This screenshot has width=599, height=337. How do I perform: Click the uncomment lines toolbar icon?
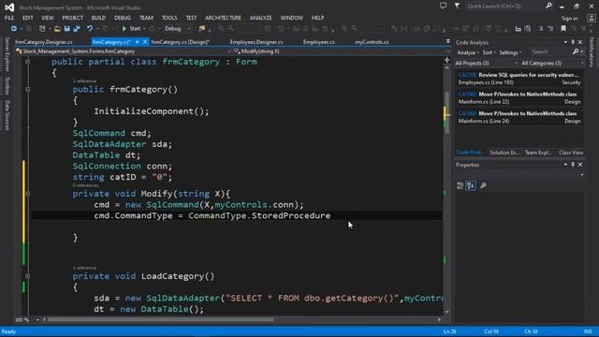pyautogui.click(x=550, y=29)
